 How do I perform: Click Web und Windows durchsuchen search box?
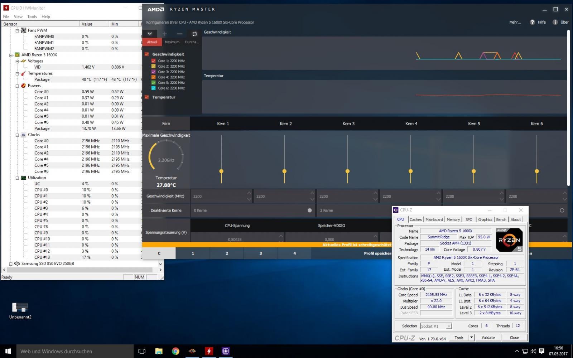pyautogui.click(x=75, y=351)
